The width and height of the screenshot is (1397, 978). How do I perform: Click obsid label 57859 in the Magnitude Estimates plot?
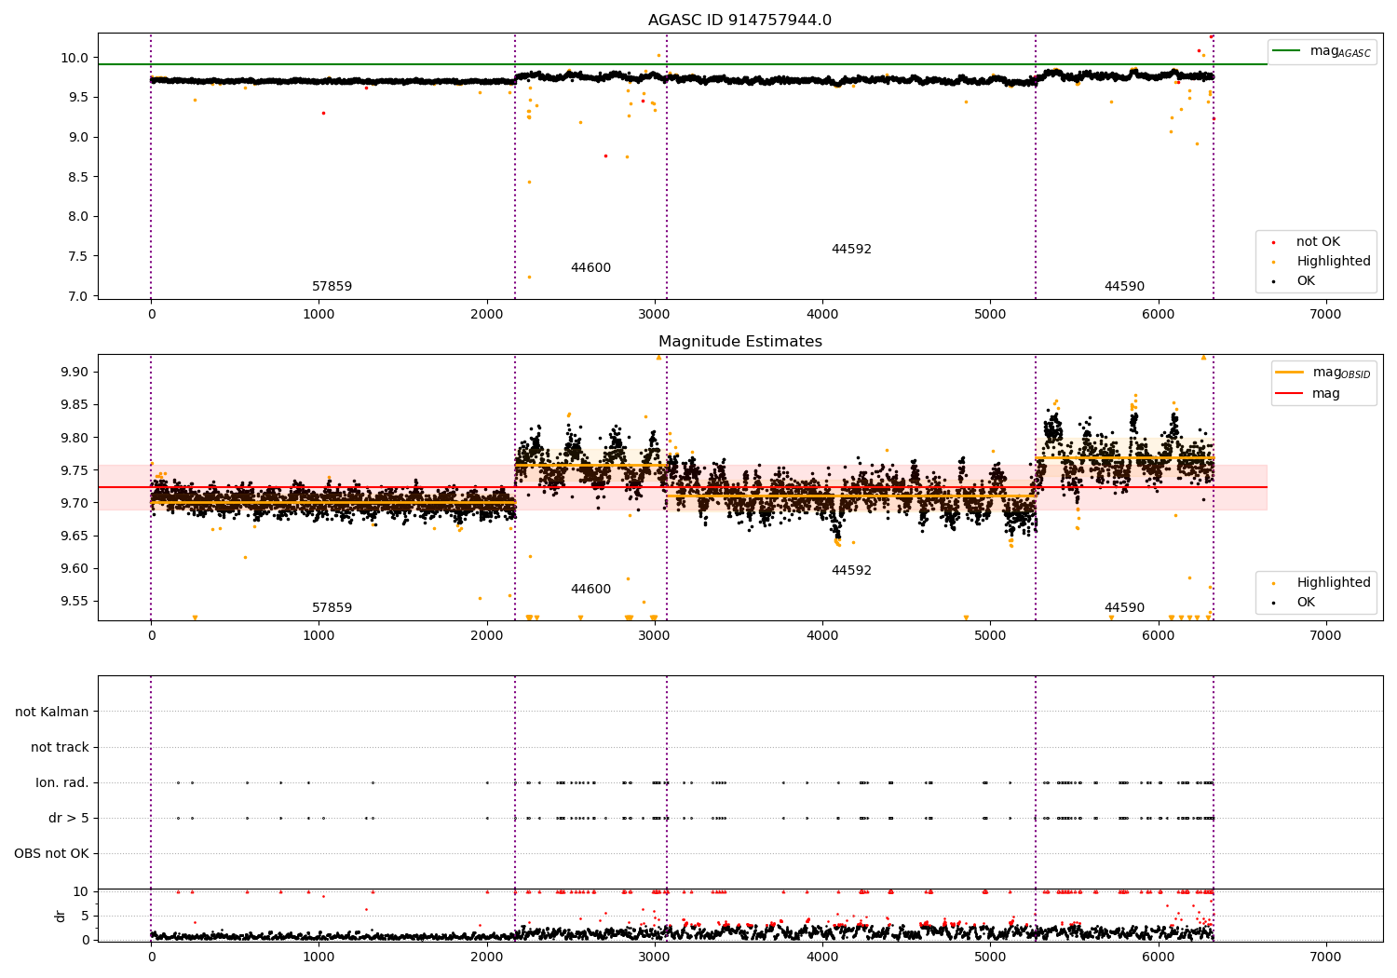[x=332, y=608]
